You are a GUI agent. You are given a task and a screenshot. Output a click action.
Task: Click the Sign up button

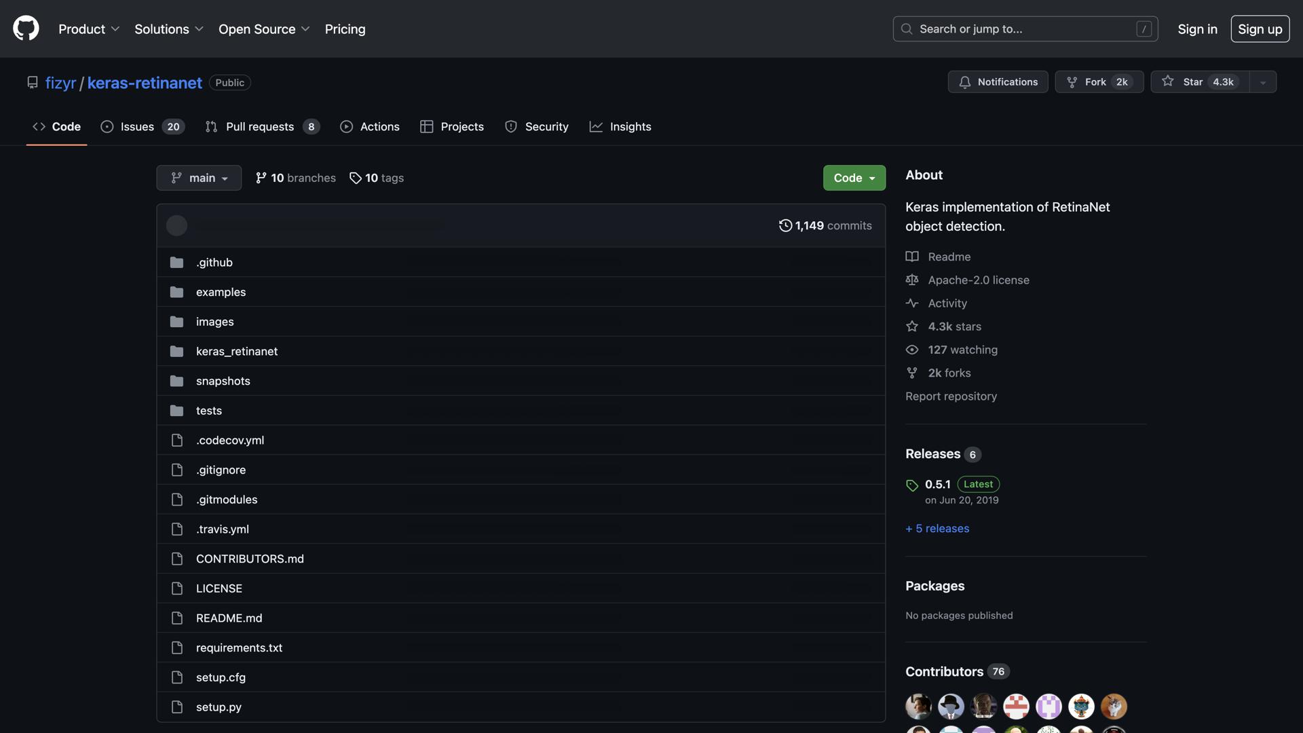(1260, 29)
